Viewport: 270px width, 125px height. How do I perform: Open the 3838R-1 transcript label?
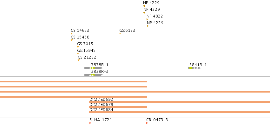[100, 65]
